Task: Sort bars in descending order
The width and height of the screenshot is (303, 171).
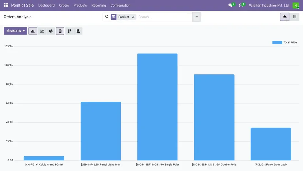Action: pos(70,31)
